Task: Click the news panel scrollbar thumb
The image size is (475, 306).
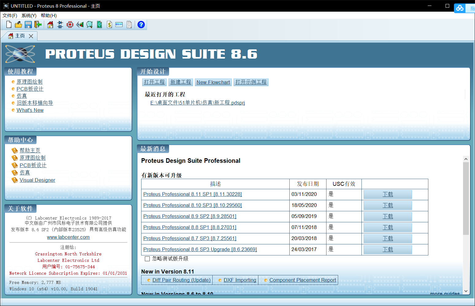Action: click(466, 199)
